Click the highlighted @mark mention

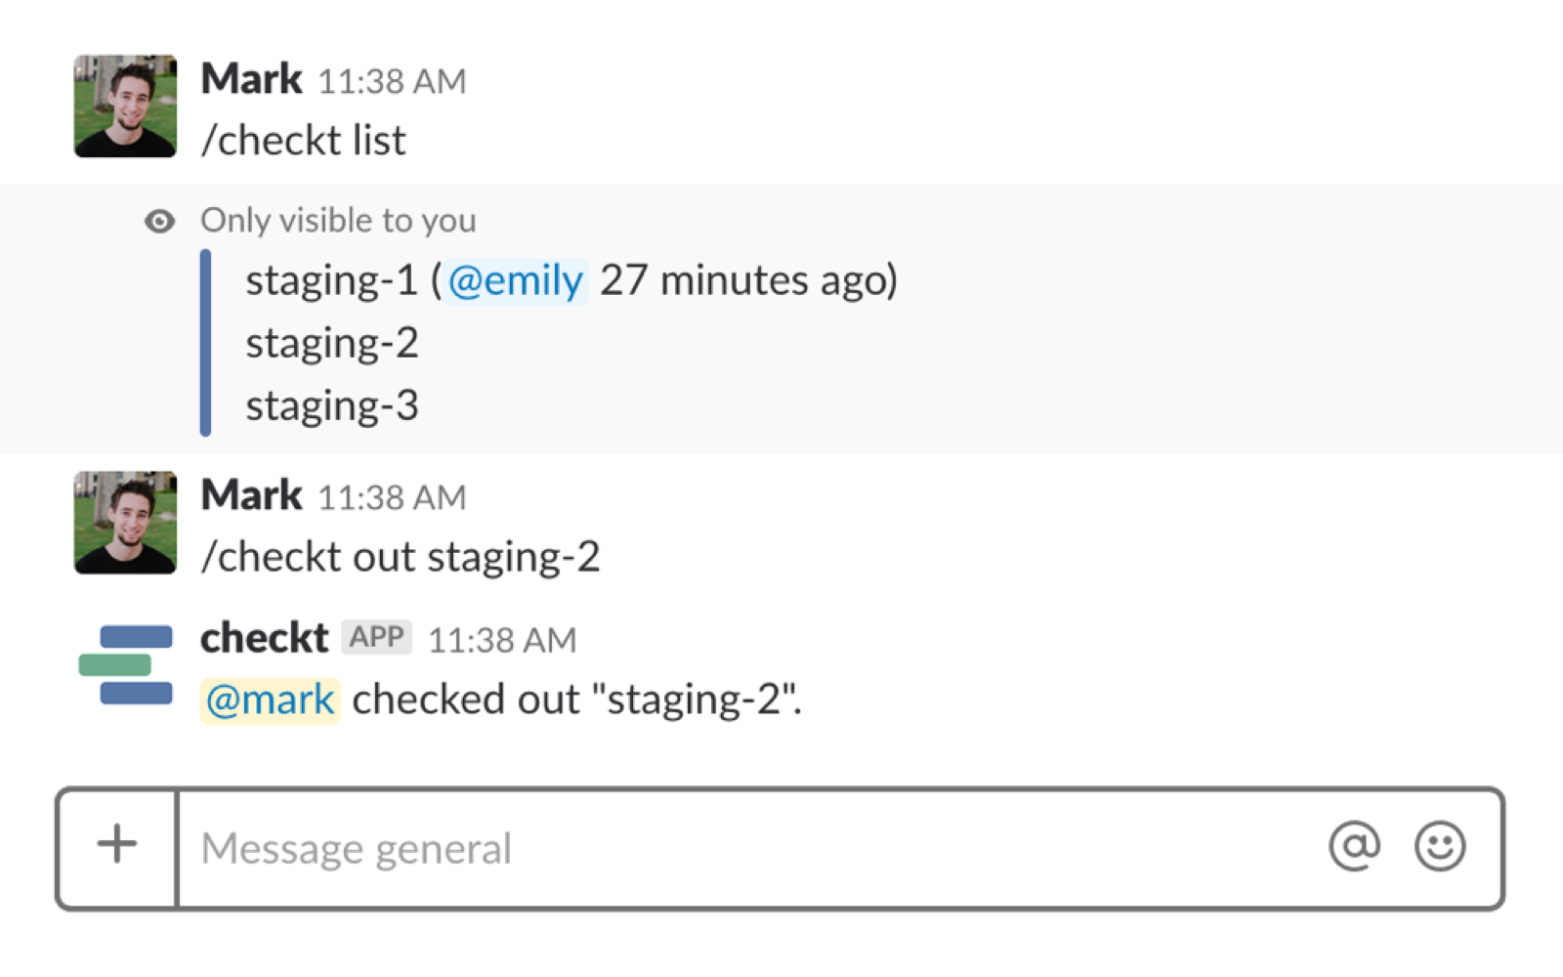271,701
